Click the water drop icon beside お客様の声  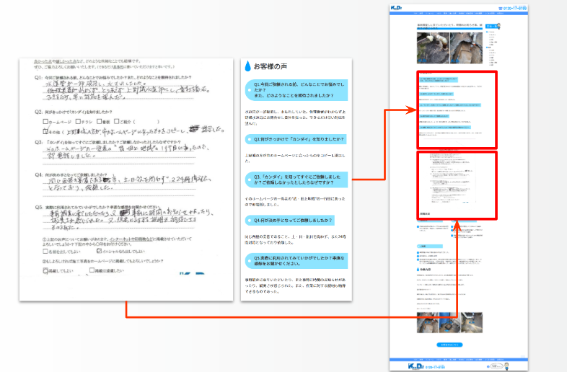point(248,66)
